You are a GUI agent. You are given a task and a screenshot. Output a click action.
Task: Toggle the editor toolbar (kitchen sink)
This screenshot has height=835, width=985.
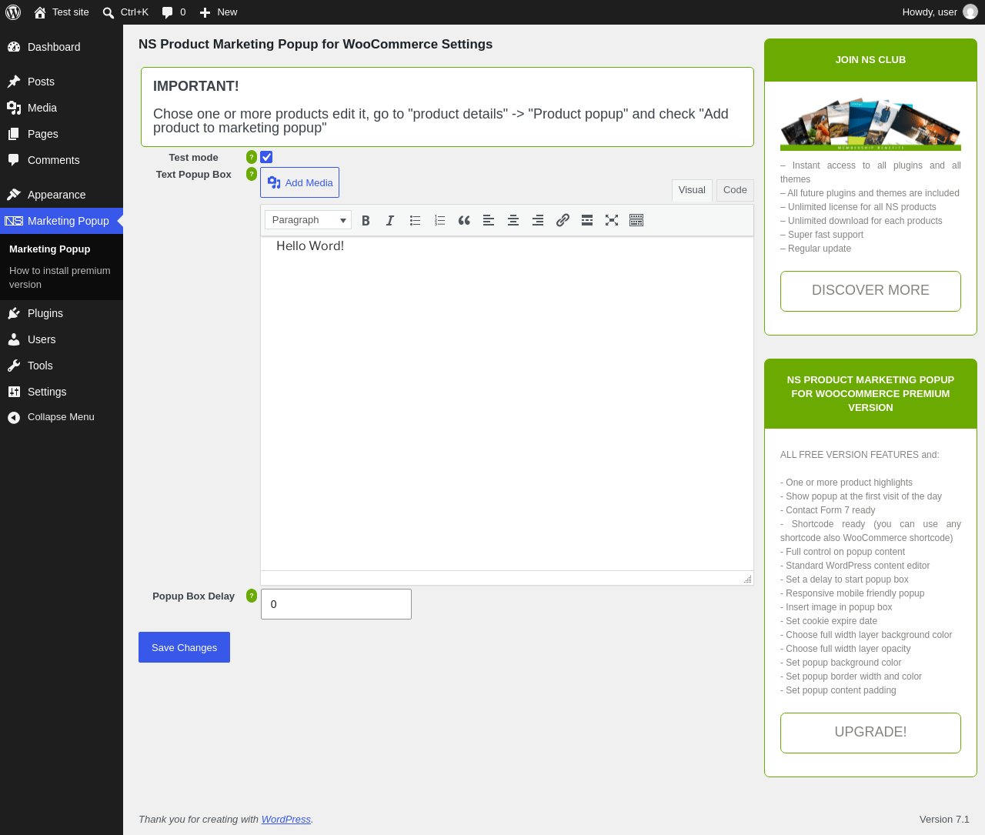pos(636,220)
